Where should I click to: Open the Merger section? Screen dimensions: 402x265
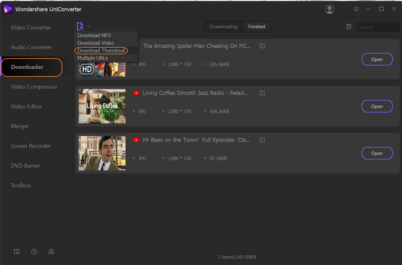(20, 126)
